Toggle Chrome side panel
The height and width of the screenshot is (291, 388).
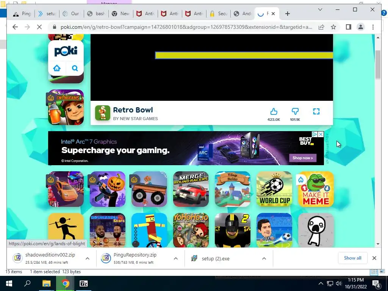[349, 27]
